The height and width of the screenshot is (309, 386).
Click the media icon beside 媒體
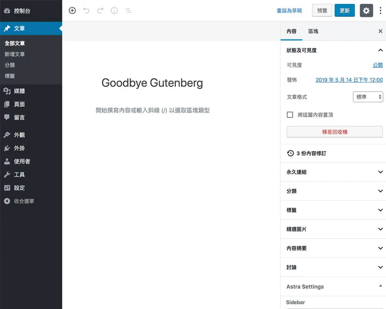click(7, 91)
